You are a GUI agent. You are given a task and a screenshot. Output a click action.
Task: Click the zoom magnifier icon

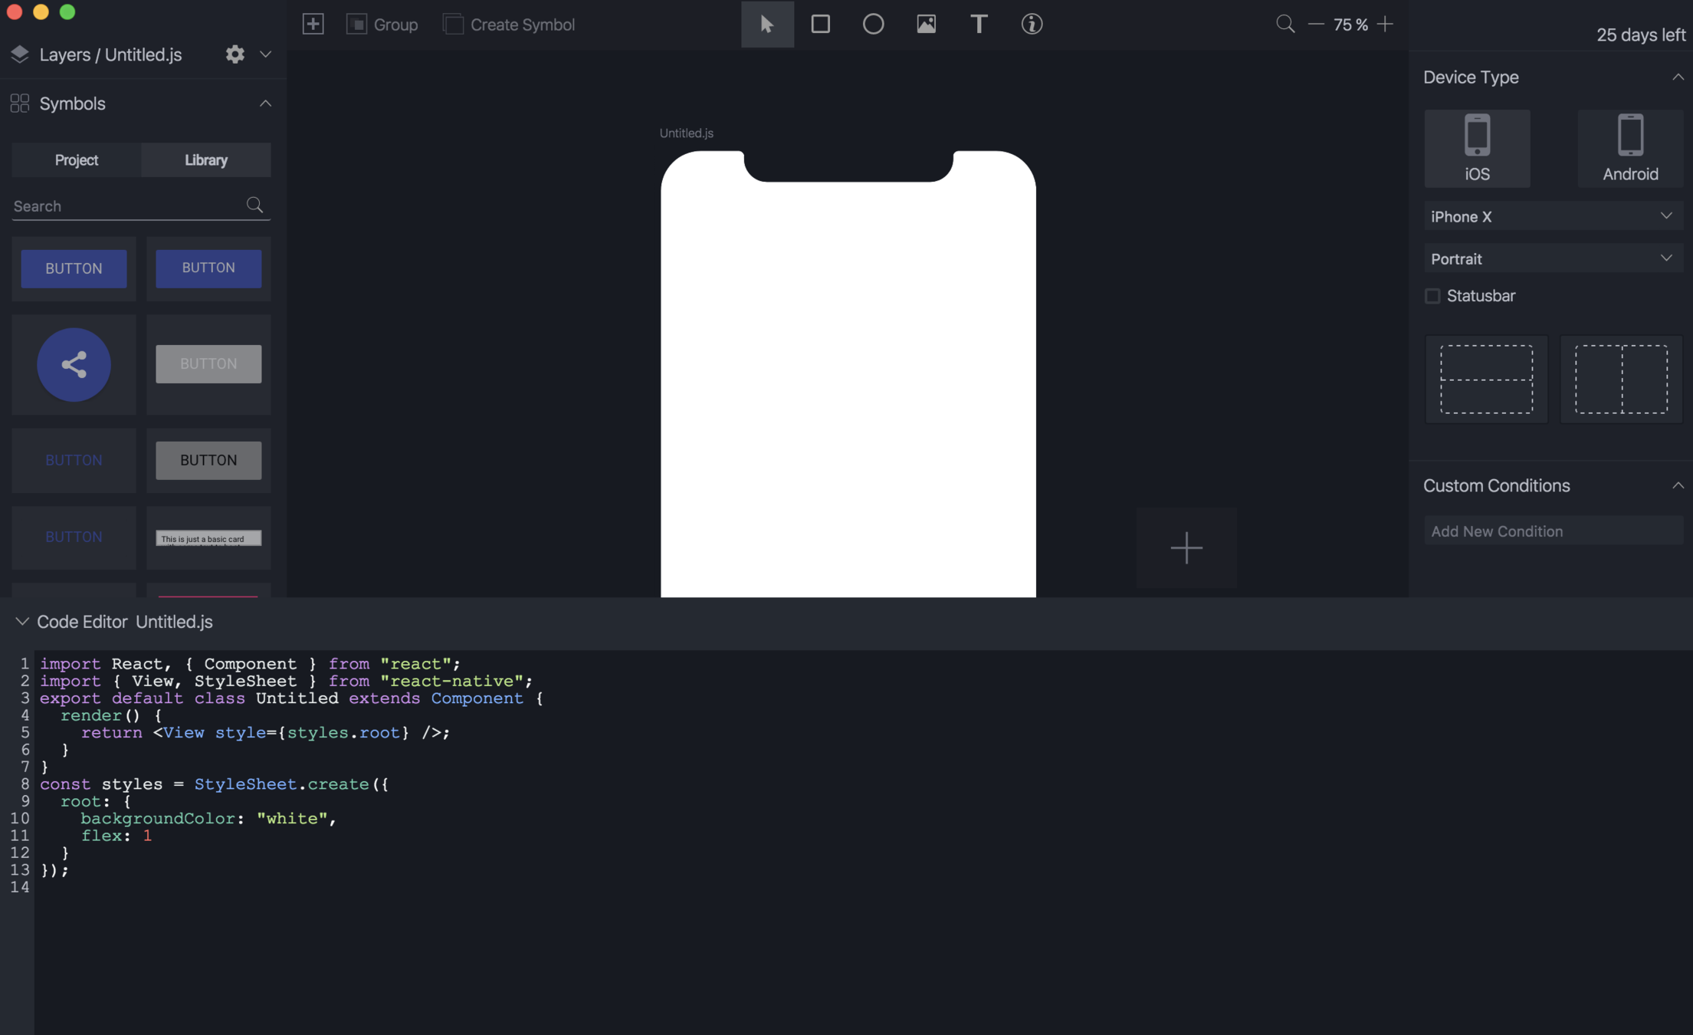[1285, 24]
